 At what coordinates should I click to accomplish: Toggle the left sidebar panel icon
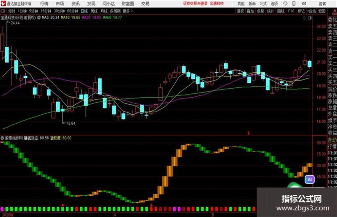3,11
